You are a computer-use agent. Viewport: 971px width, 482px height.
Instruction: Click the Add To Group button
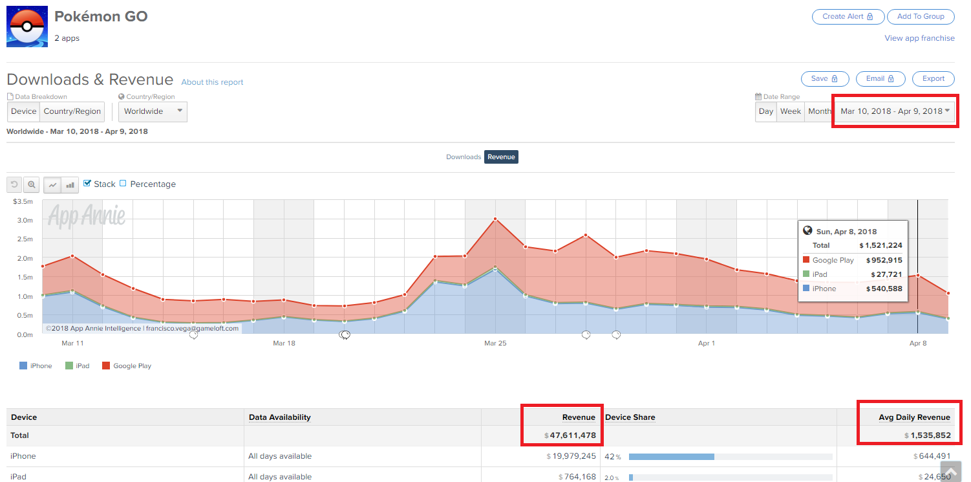pyautogui.click(x=921, y=17)
